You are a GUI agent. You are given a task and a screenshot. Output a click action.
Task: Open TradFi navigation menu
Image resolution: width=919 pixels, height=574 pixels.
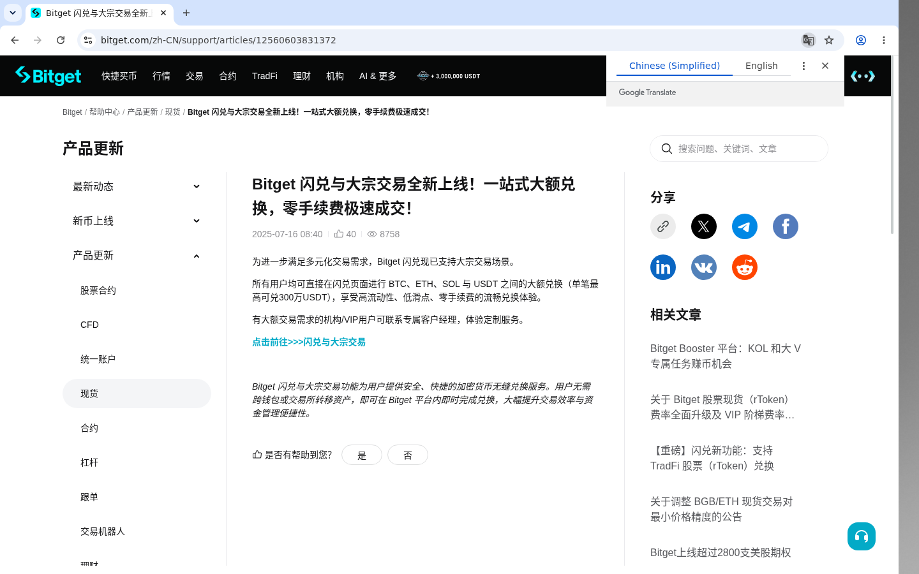(x=265, y=76)
